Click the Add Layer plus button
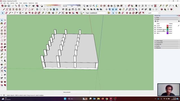 click(x=156, y=21)
